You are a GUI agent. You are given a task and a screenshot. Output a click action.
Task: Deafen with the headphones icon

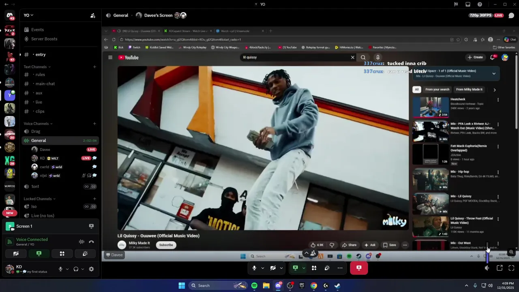[x=76, y=269]
